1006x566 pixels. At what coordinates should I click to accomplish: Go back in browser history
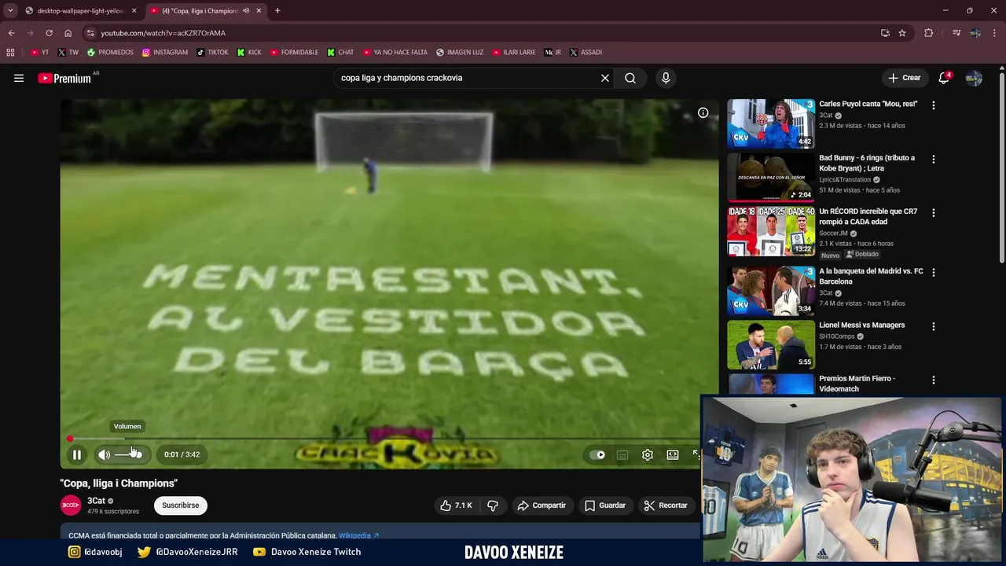click(11, 33)
